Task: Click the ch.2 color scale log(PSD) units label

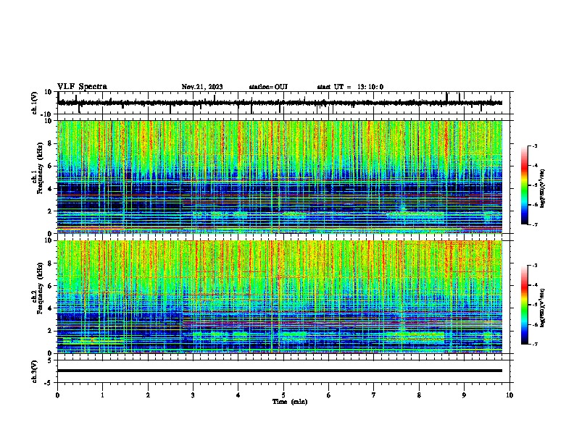Action: click(x=543, y=308)
